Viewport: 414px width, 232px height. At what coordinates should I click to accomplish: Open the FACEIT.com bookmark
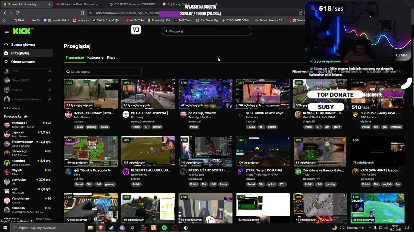click(183, 20)
